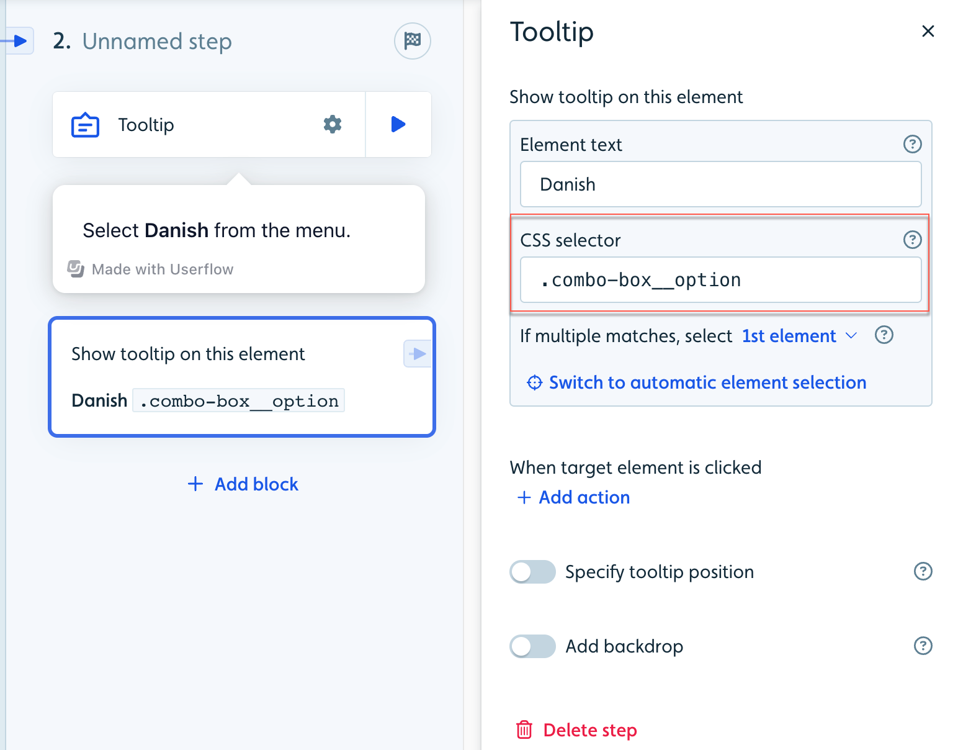Enable the Specify tooltip position toggle
Image resolution: width=958 pixels, height=750 pixels.
(x=532, y=572)
